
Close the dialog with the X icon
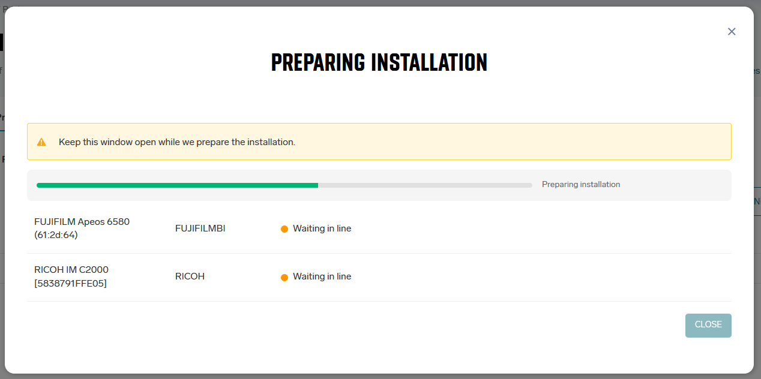732,32
